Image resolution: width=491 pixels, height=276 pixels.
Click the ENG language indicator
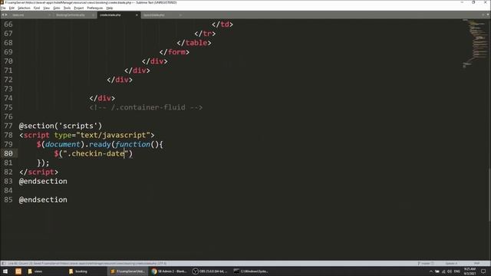[457, 271]
